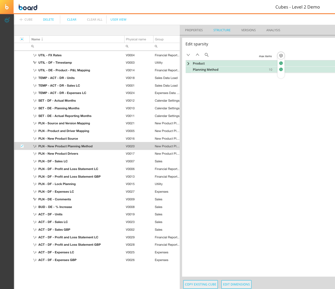
Task: Click the + CUBE button
Action: 26,19
